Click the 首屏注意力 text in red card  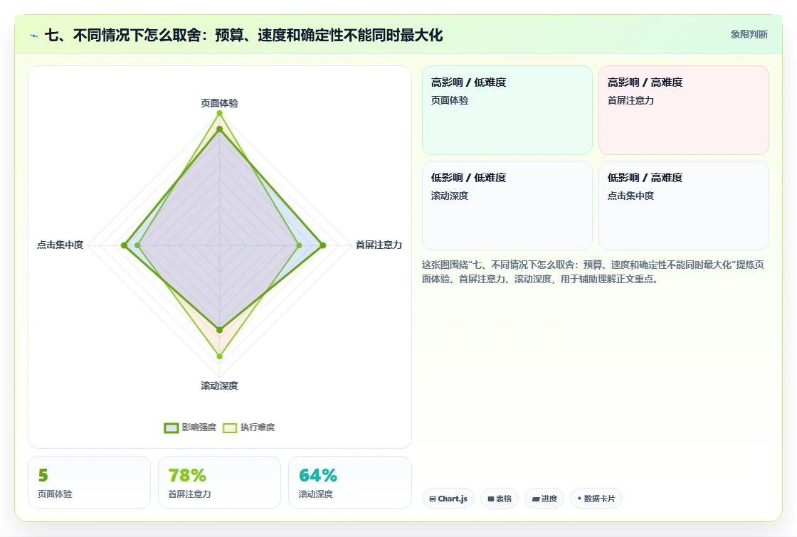point(630,100)
